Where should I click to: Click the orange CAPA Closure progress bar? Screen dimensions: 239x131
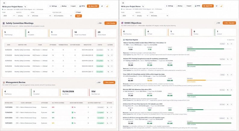pyautogui.click(x=209, y=80)
